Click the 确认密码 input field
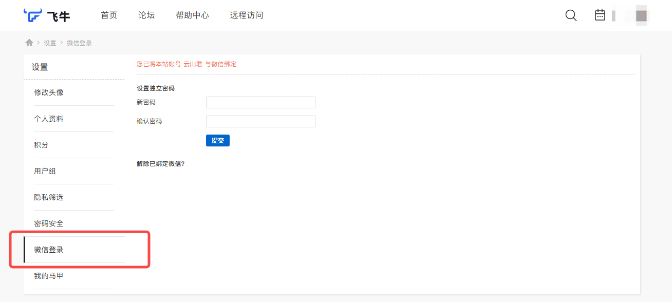Image resolution: width=672 pixels, height=302 pixels. point(260,121)
